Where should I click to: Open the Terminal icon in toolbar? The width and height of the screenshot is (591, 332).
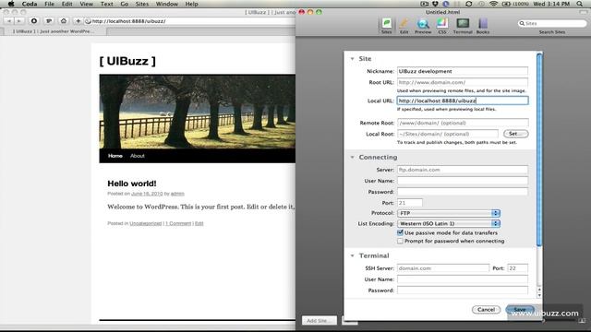(463, 26)
